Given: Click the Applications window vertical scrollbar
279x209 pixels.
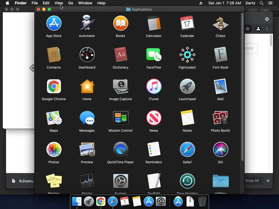Looking at the screenshot, I should click(x=242, y=87).
